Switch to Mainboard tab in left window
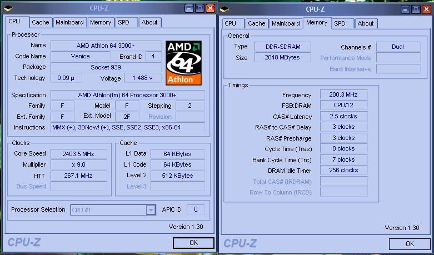This screenshot has width=434, height=255. pyautogui.click(x=70, y=22)
